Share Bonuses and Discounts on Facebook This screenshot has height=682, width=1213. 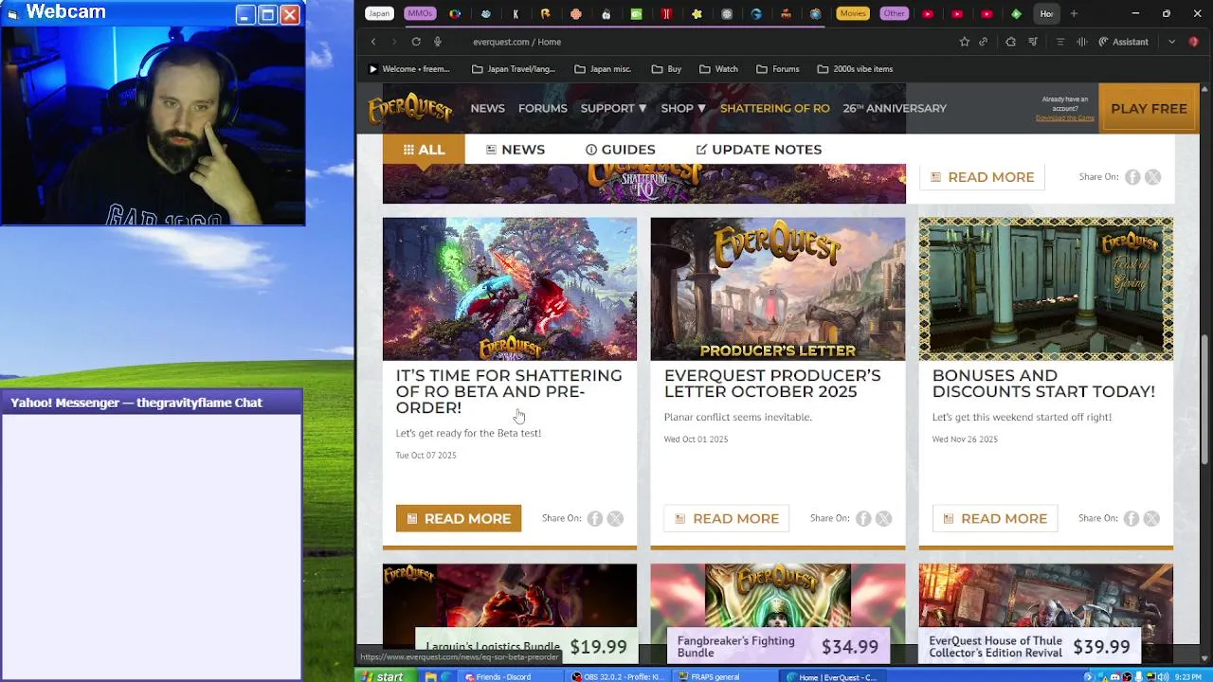(1132, 518)
